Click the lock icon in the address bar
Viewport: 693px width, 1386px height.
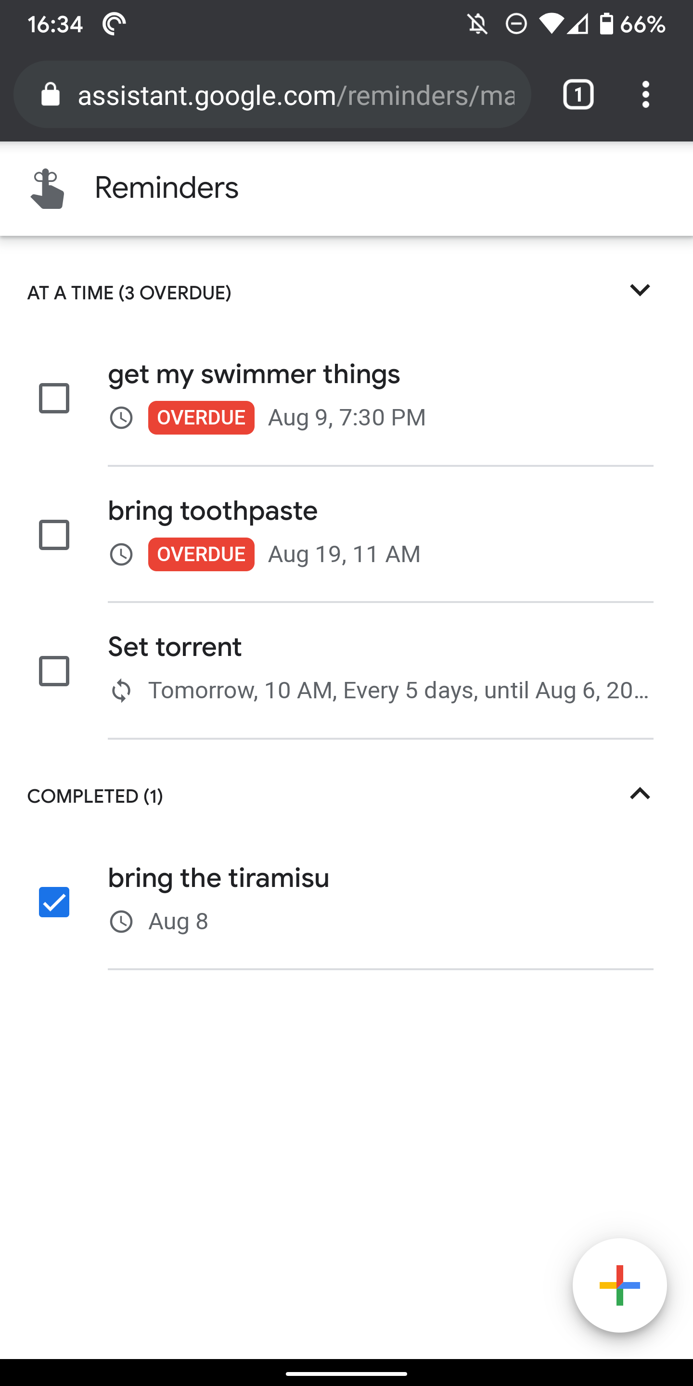pos(51,95)
